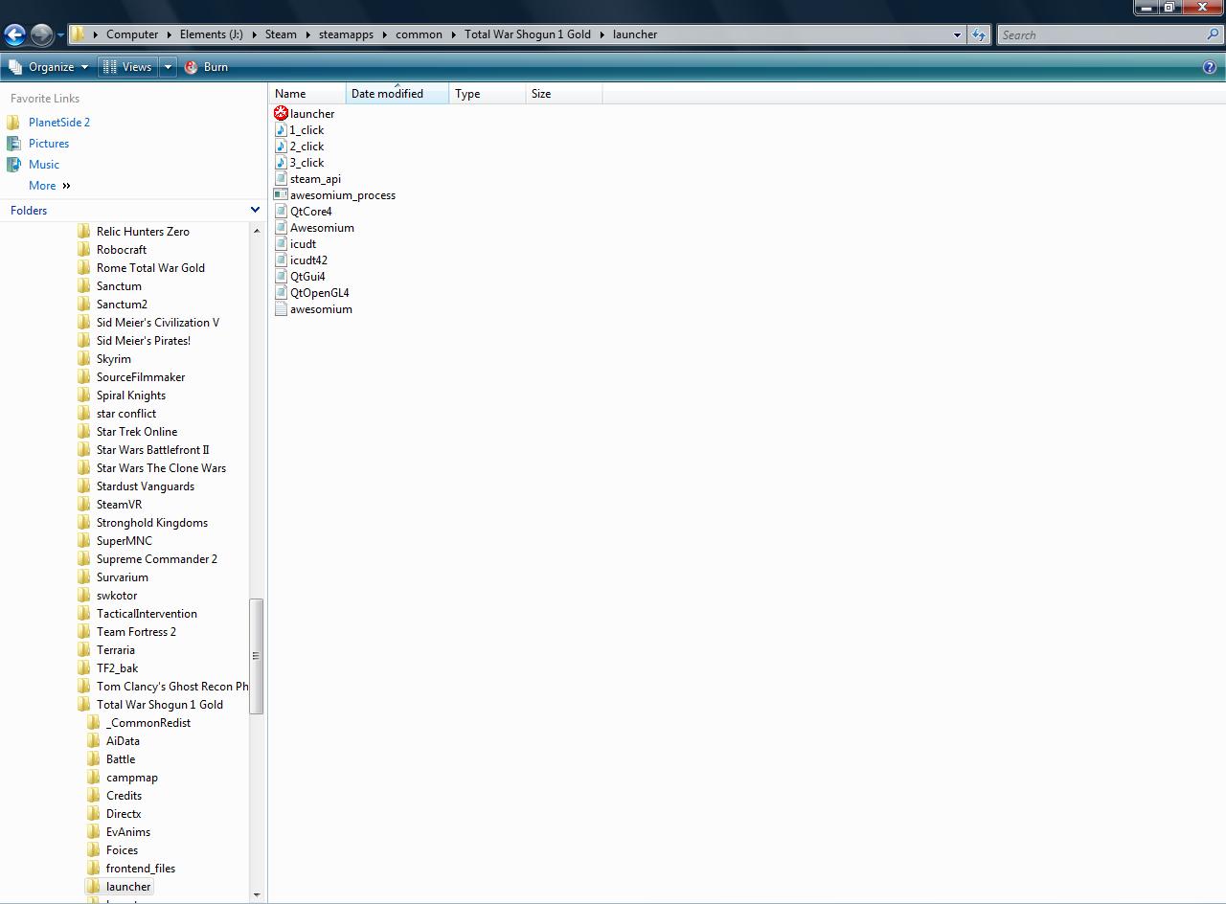This screenshot has width=1226, height=904.
Task: Jump to Elements (J:) breadcrumb
Action: click(x=212, y=34)
